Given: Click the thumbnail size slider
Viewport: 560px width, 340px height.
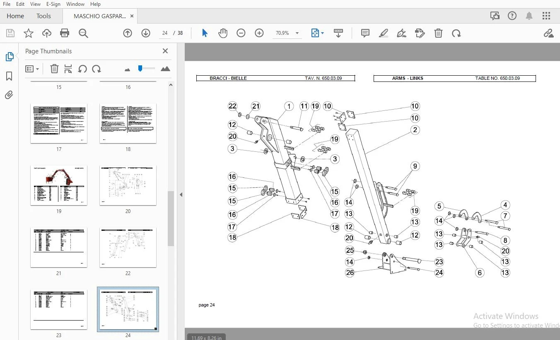Looking at the screenshot, I should 146,68.
